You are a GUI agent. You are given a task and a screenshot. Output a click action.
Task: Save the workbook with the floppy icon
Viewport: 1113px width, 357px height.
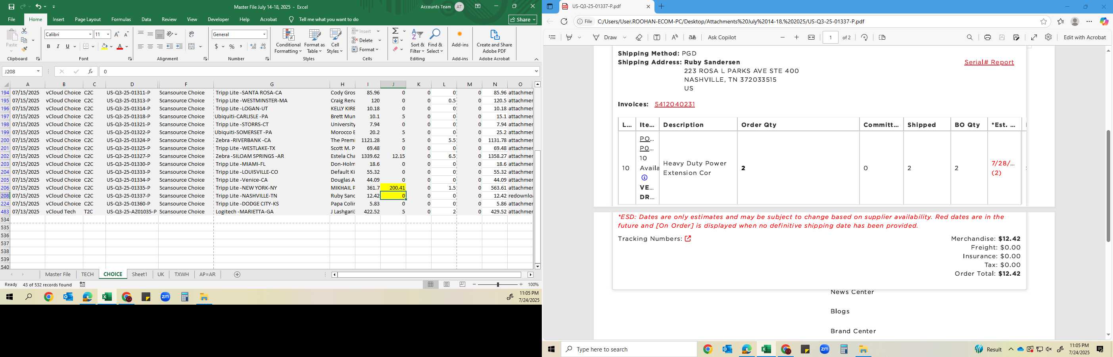pyautogui.click(x=11, y=7)
